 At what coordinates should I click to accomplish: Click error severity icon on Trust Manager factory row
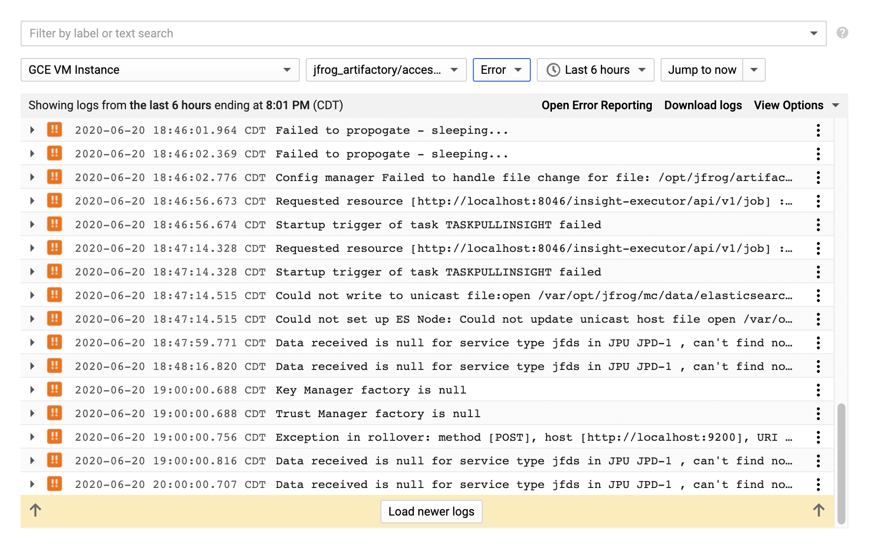tap(55, 413)
